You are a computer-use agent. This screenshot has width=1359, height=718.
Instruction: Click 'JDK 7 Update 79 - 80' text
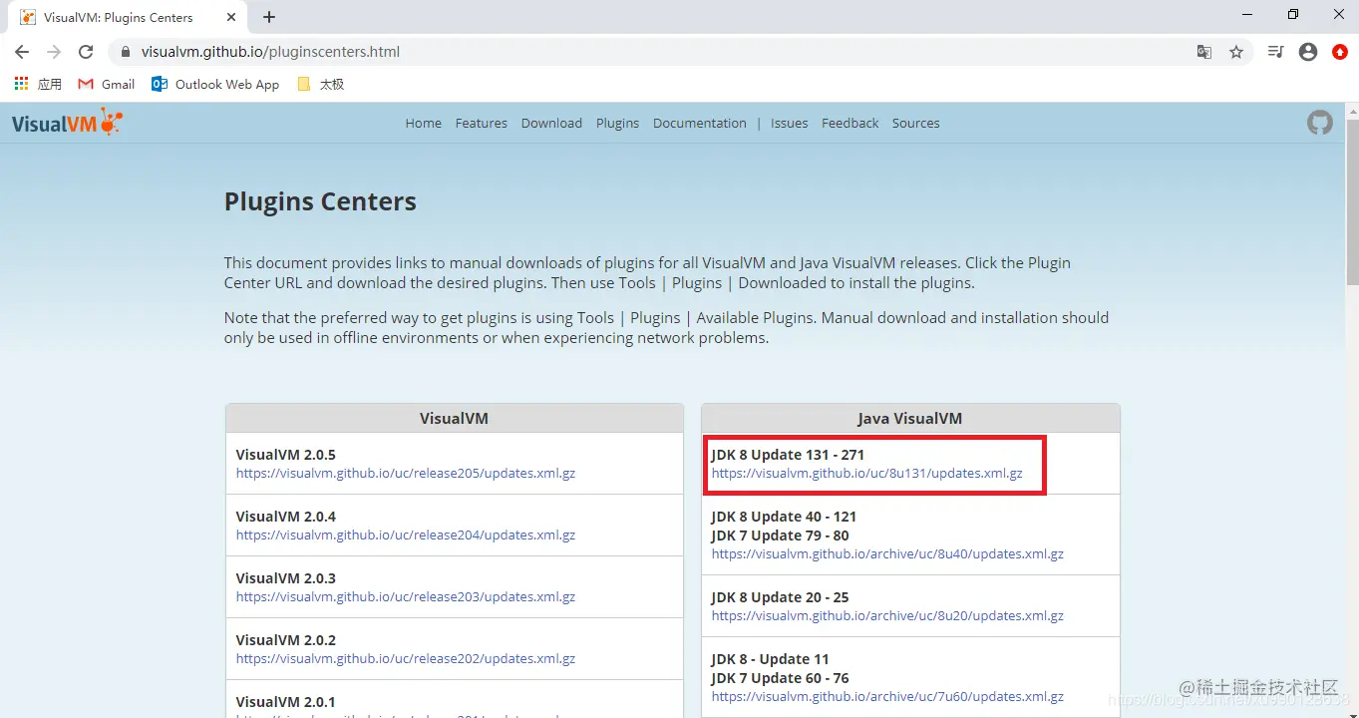[x=780, y=536]
